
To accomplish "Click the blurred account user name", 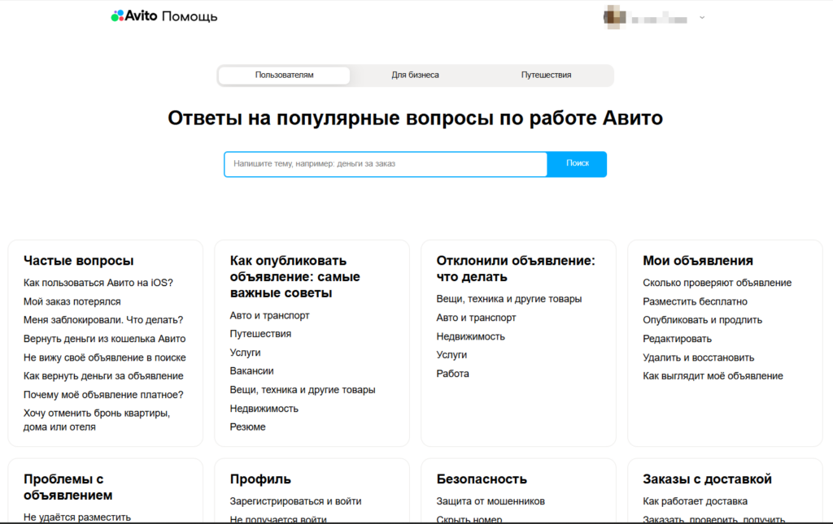I will coord(659,19).
